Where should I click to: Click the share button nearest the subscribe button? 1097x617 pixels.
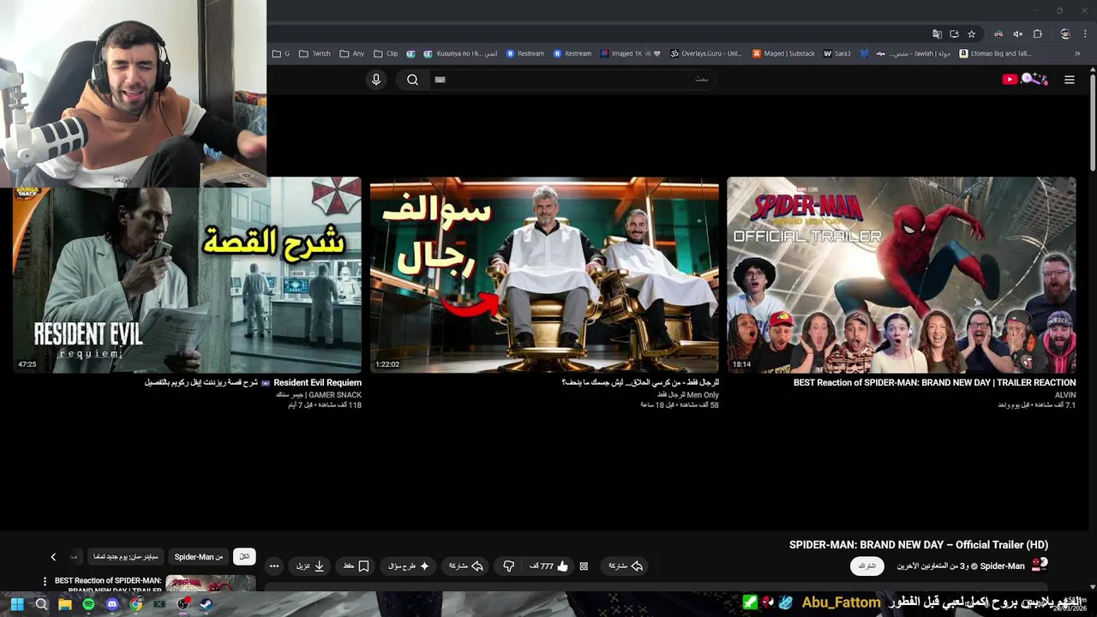point(626,566)
